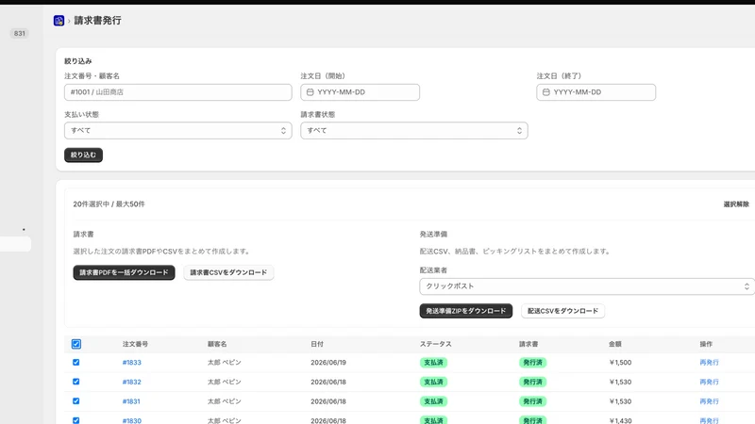Click the 発行済 badge in row #1833
Screen dimensions: 755x424
[x=532, y=363]
